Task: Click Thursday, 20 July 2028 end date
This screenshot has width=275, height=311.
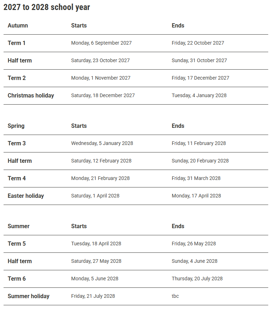Action: click(197, 279)
